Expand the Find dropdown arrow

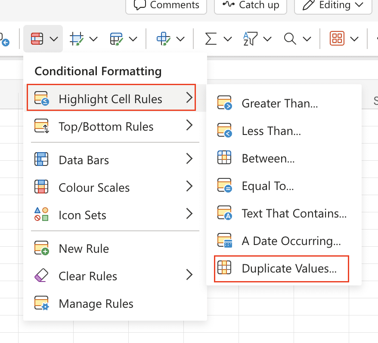point(307,39)
